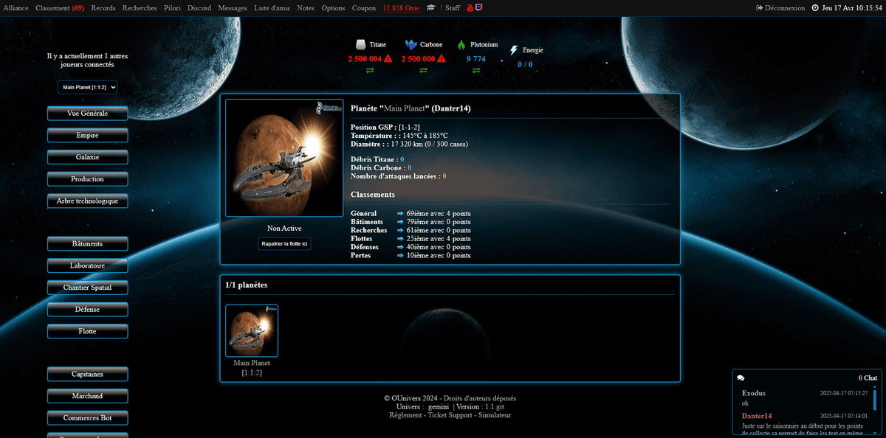
Task: Open the Marchand page
Action: (88, 396)
